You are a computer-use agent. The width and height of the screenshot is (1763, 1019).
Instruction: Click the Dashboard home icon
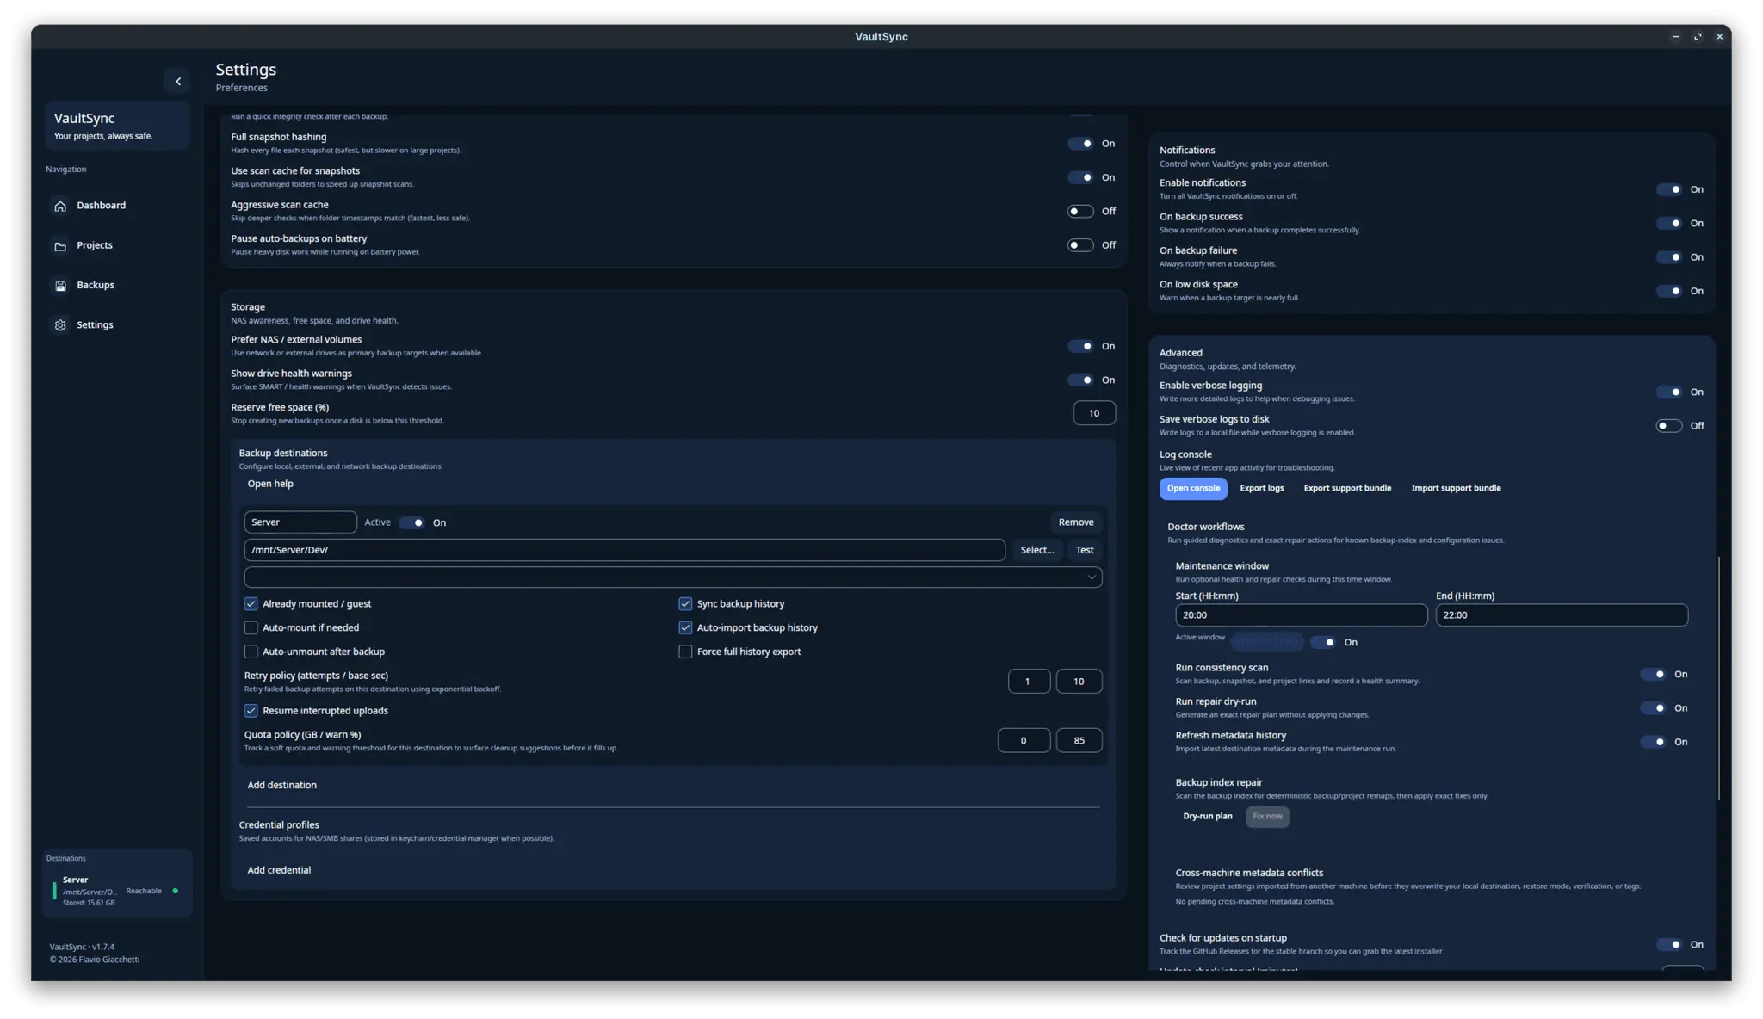[x=60, y=206]
